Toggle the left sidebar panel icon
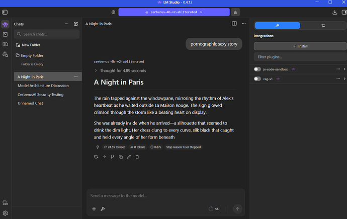This screenshot has height=219, width=347. [x=5, y=12]
